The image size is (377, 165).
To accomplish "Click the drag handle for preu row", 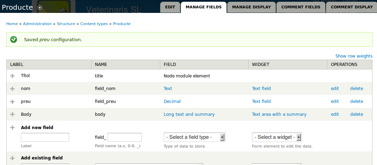I will pos(13,102).
